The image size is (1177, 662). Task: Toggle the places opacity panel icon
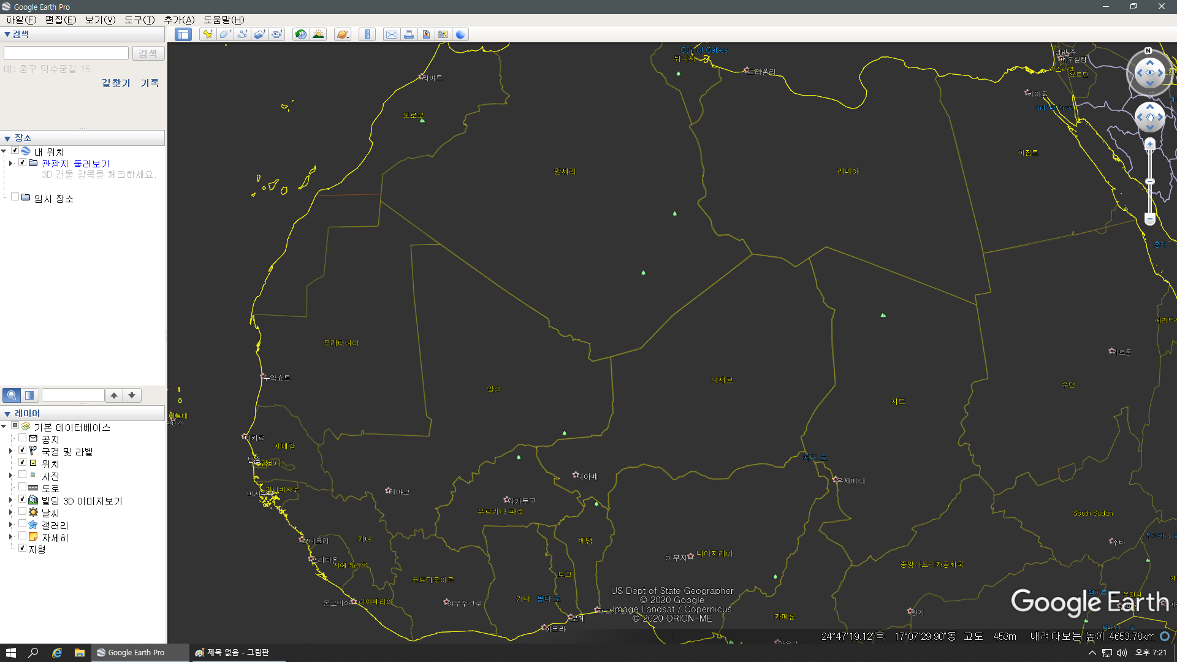point(29,395)
